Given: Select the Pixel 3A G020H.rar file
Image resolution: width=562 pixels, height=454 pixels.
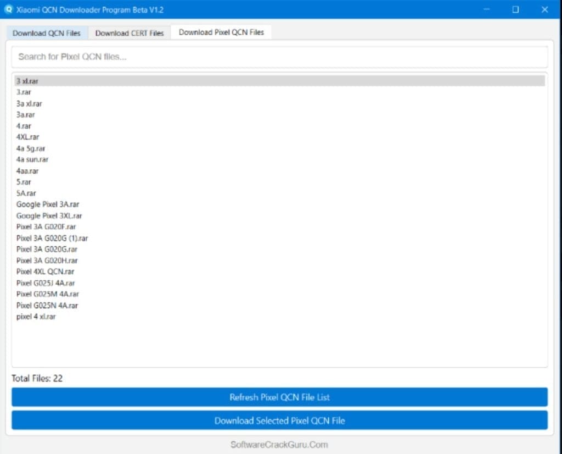Looking at the screenshot, I should tap(47, 261).
